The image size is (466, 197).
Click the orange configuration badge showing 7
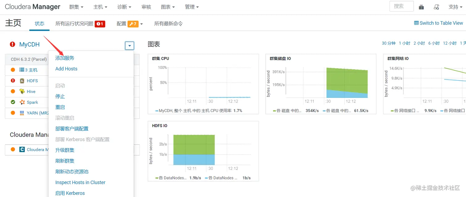[x=133, y=24]
